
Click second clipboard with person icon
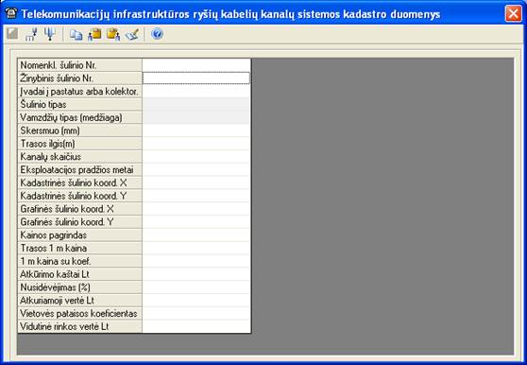113,34
